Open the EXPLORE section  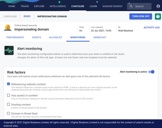(39, 6)
